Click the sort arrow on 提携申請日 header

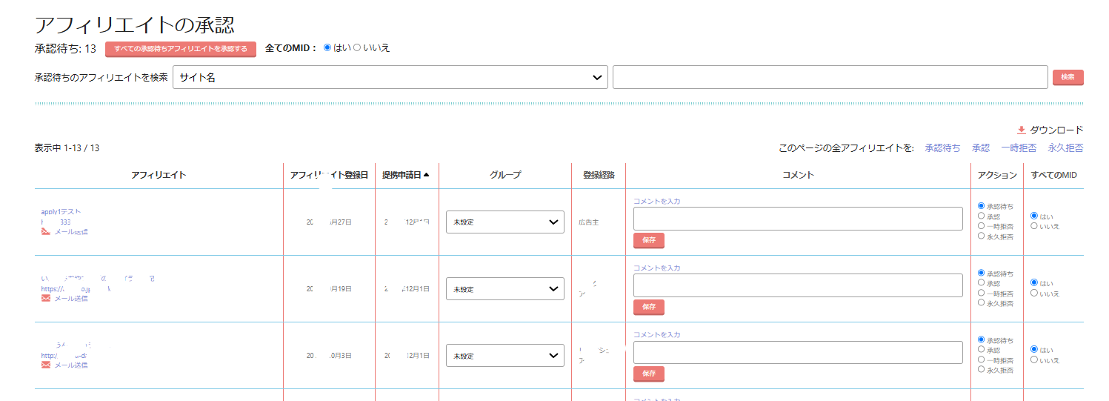[x=426, y=175]
